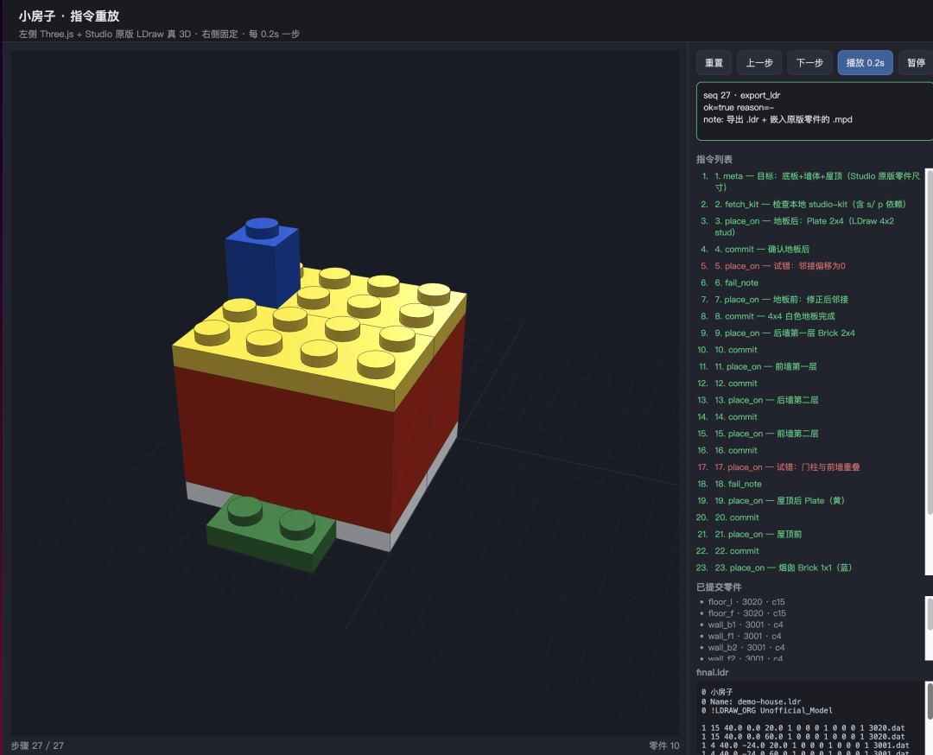This screenshot has width=933, height=755.
Task: Select instruction '18. fail_note'
Action: 738,484
